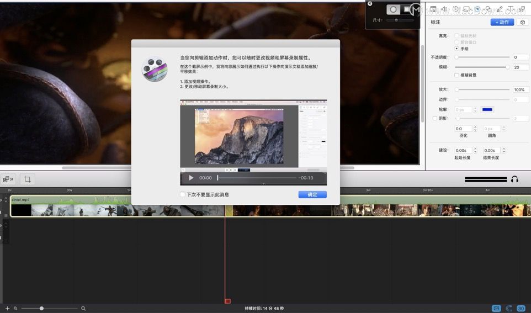Click the blue 确定 confirm button
The width and height of the screenshot is (531, 313).
tap(312, 194)
